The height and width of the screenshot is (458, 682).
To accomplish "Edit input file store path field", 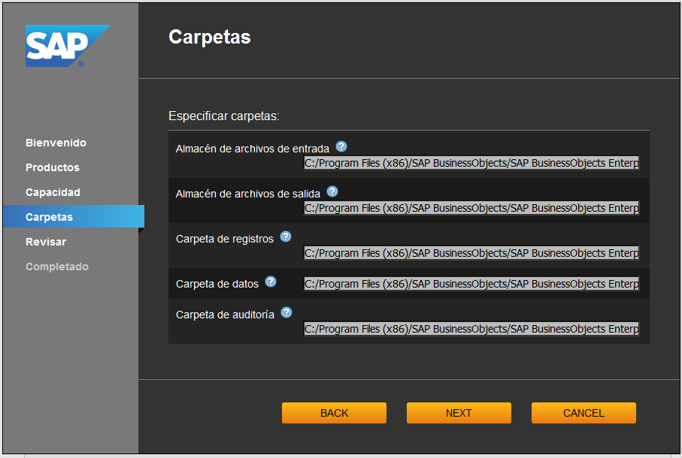I will pyautogui.click(x=471, y=163).
